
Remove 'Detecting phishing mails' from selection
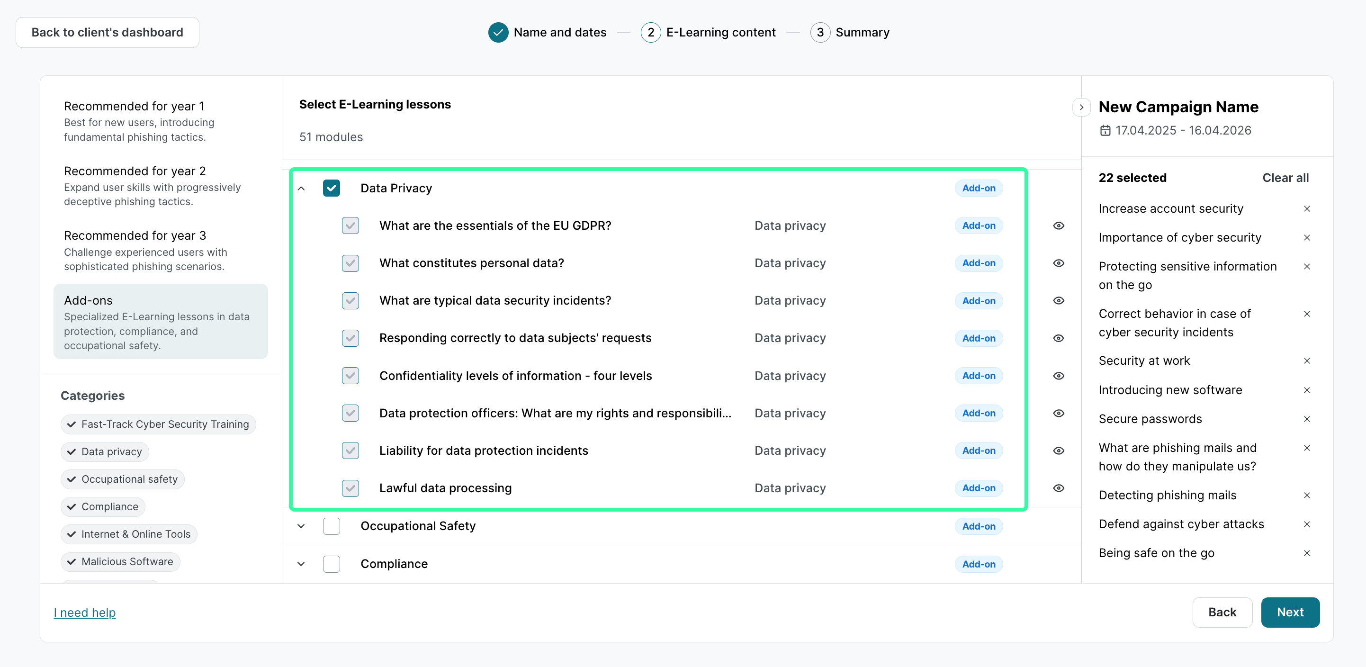[x=1307, y=495]
